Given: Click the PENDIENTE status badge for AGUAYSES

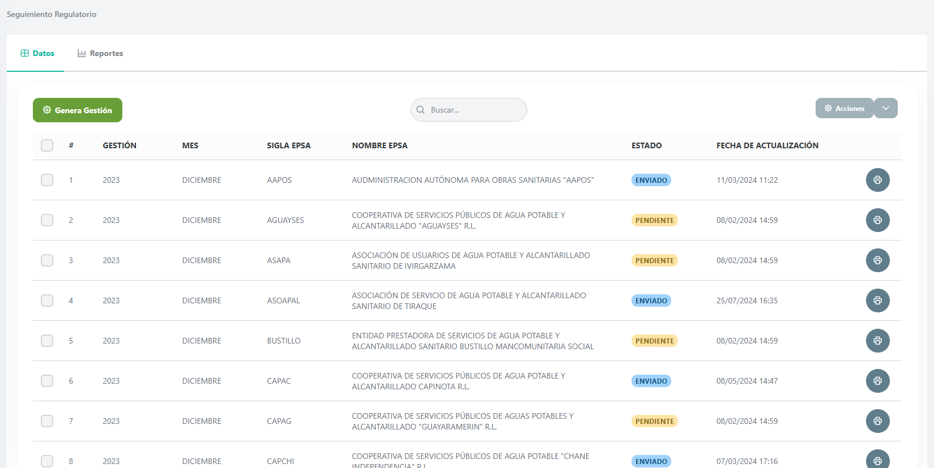Looking at the screenshot, I should coord(654,220).
